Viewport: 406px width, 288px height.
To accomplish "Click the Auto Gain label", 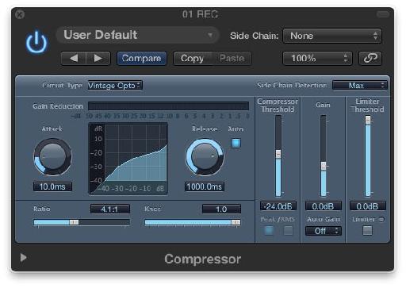I will 324,219.
